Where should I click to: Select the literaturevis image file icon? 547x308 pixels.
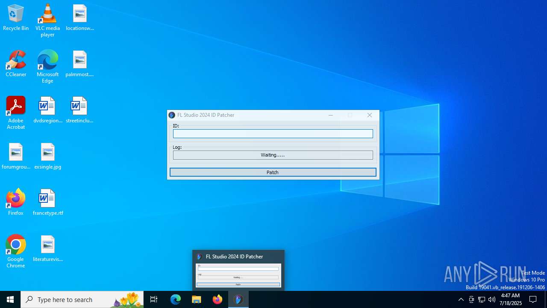pyautogui.click(x=47, y=249)
